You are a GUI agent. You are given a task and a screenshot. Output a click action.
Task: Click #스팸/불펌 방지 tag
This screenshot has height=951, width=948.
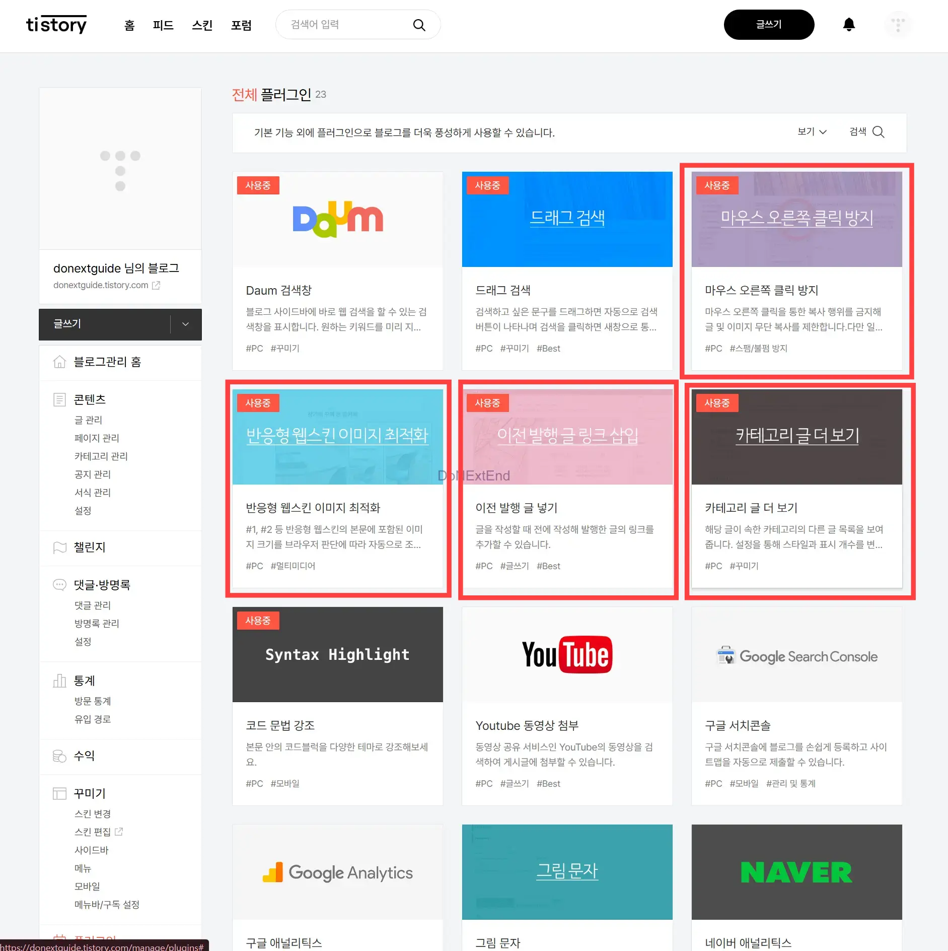click(x=758, y=349)
